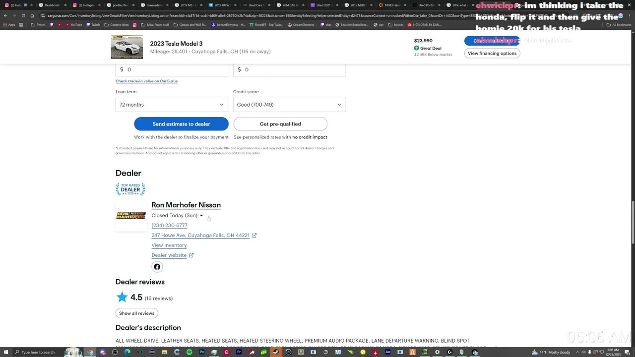The height and width of the screenshot is (357, 635).
Task: Open Check trade-in value on CarGurus link
Action: pyautogui.click(x=146, y=81)
